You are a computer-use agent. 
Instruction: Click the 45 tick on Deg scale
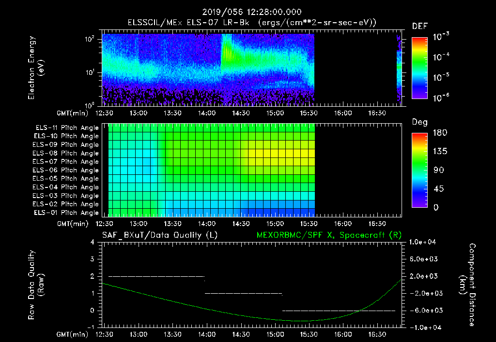tap(439, 189)
